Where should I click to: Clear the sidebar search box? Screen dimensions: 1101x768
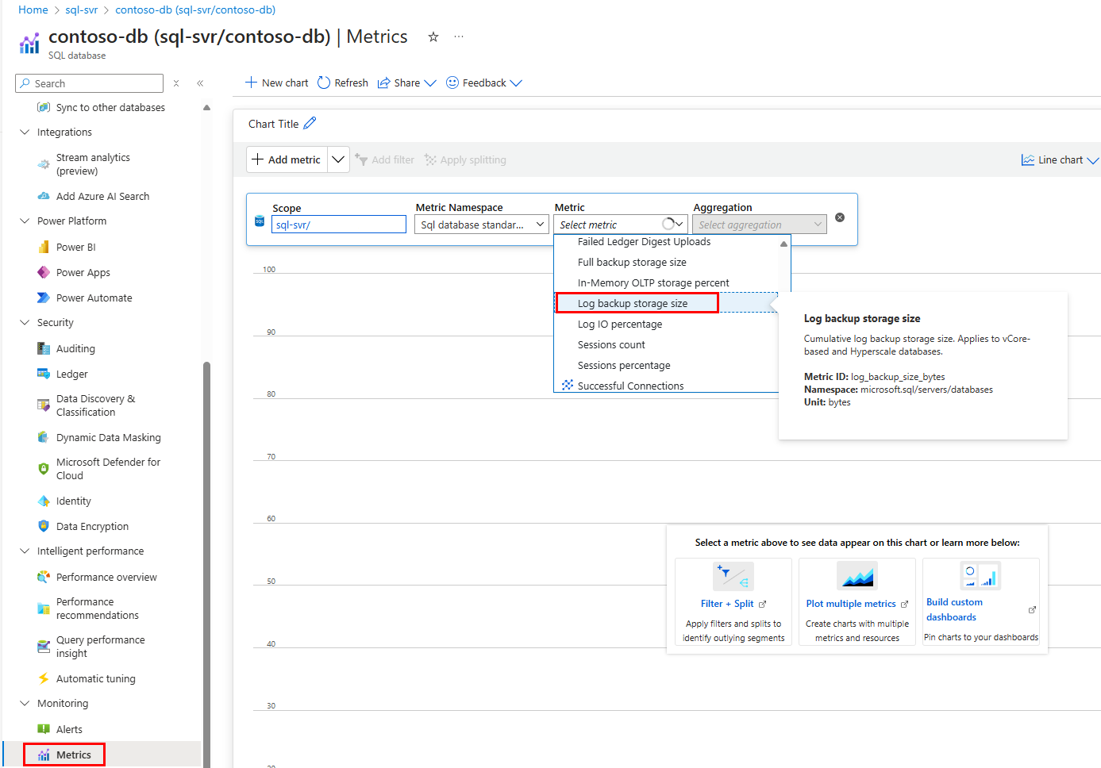point(176,83)
